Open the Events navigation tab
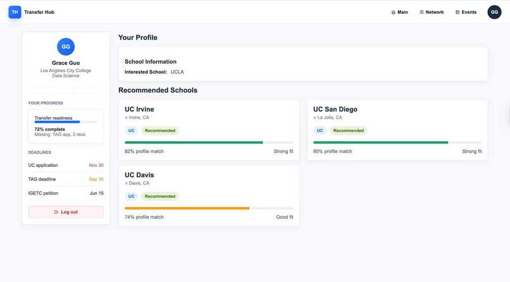Screen dimensions: 510x282 (466, 12)
